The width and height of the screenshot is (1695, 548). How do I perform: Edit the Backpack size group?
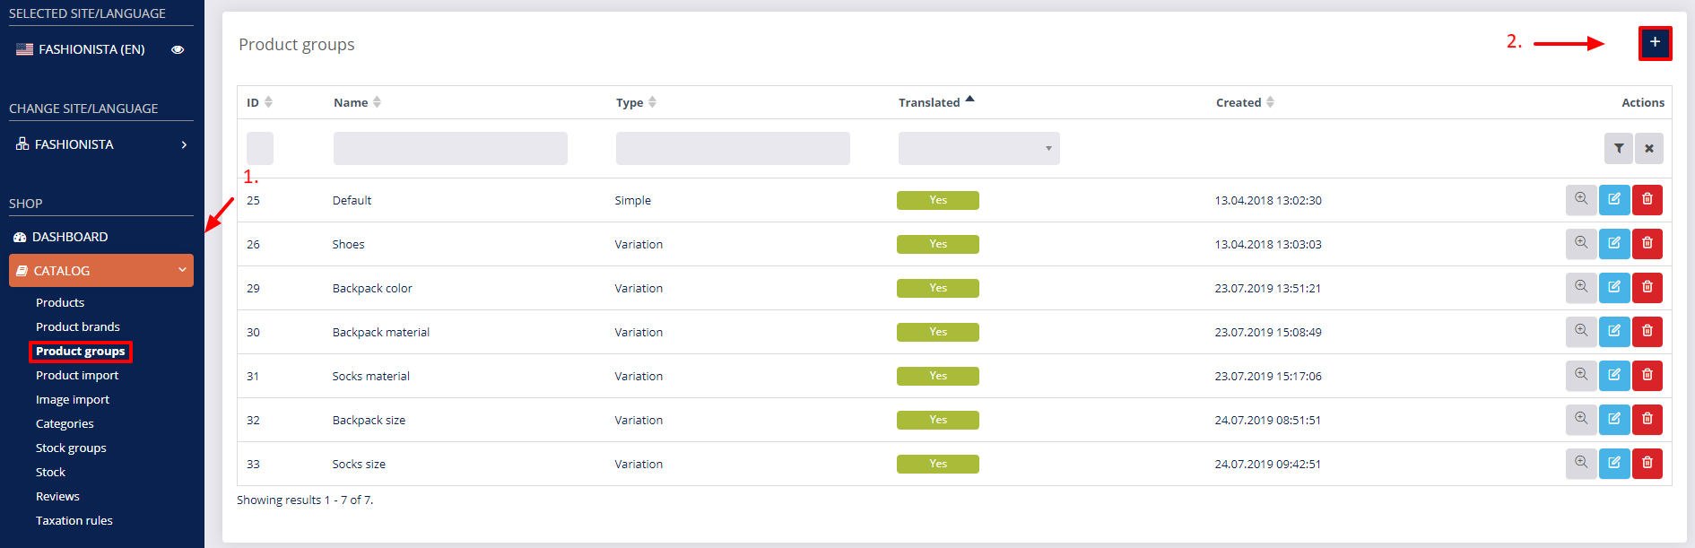coord(1614,419)
